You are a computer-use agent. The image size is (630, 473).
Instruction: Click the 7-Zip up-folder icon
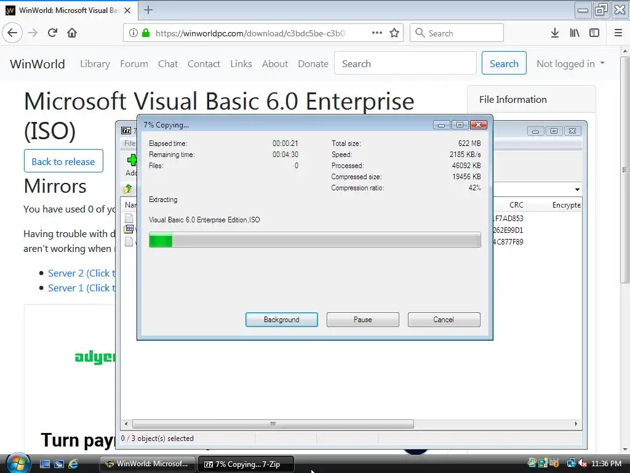[128, 188]
